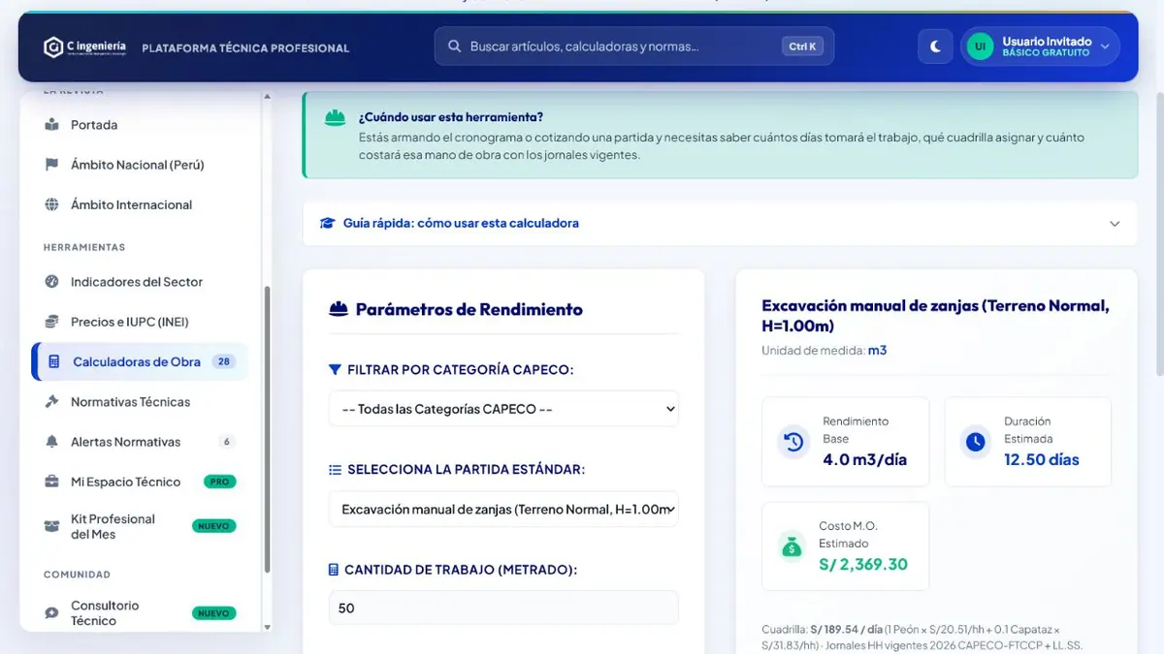Click the S/ 2,369.30 cost value

click(863, 564)
